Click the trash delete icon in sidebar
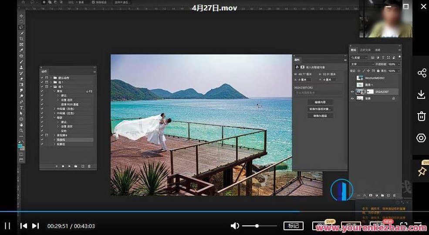The height and width of the screenshot is (235, 429). pos(421,116)
